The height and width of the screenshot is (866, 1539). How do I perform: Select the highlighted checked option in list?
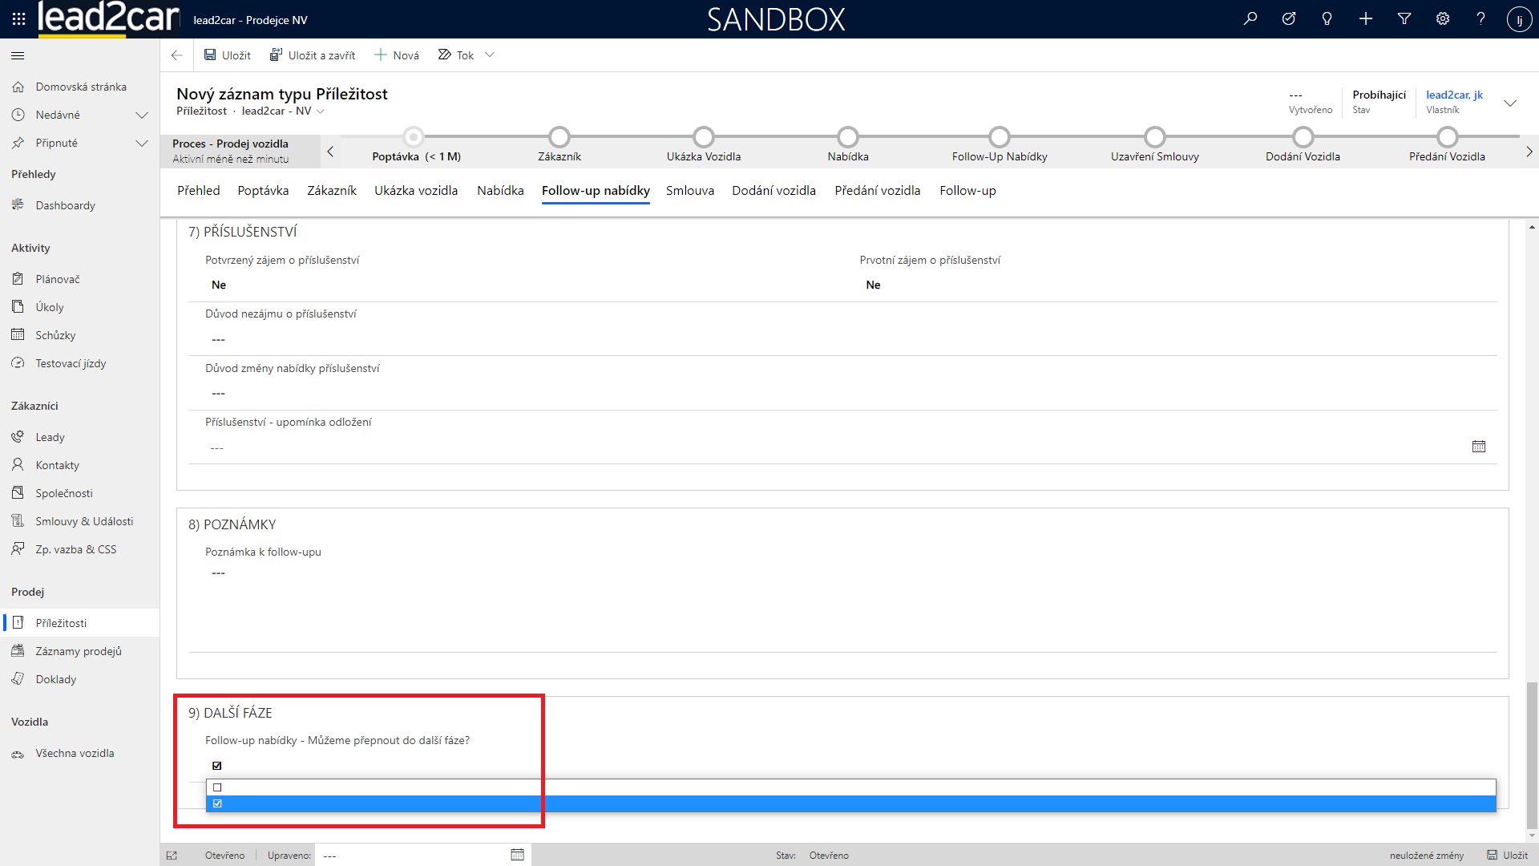pyautogui.click(x=217, y=803)
